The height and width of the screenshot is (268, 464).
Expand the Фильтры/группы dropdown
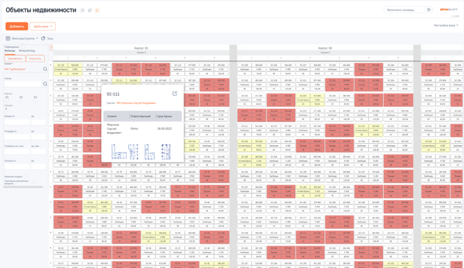pos(22,38)
